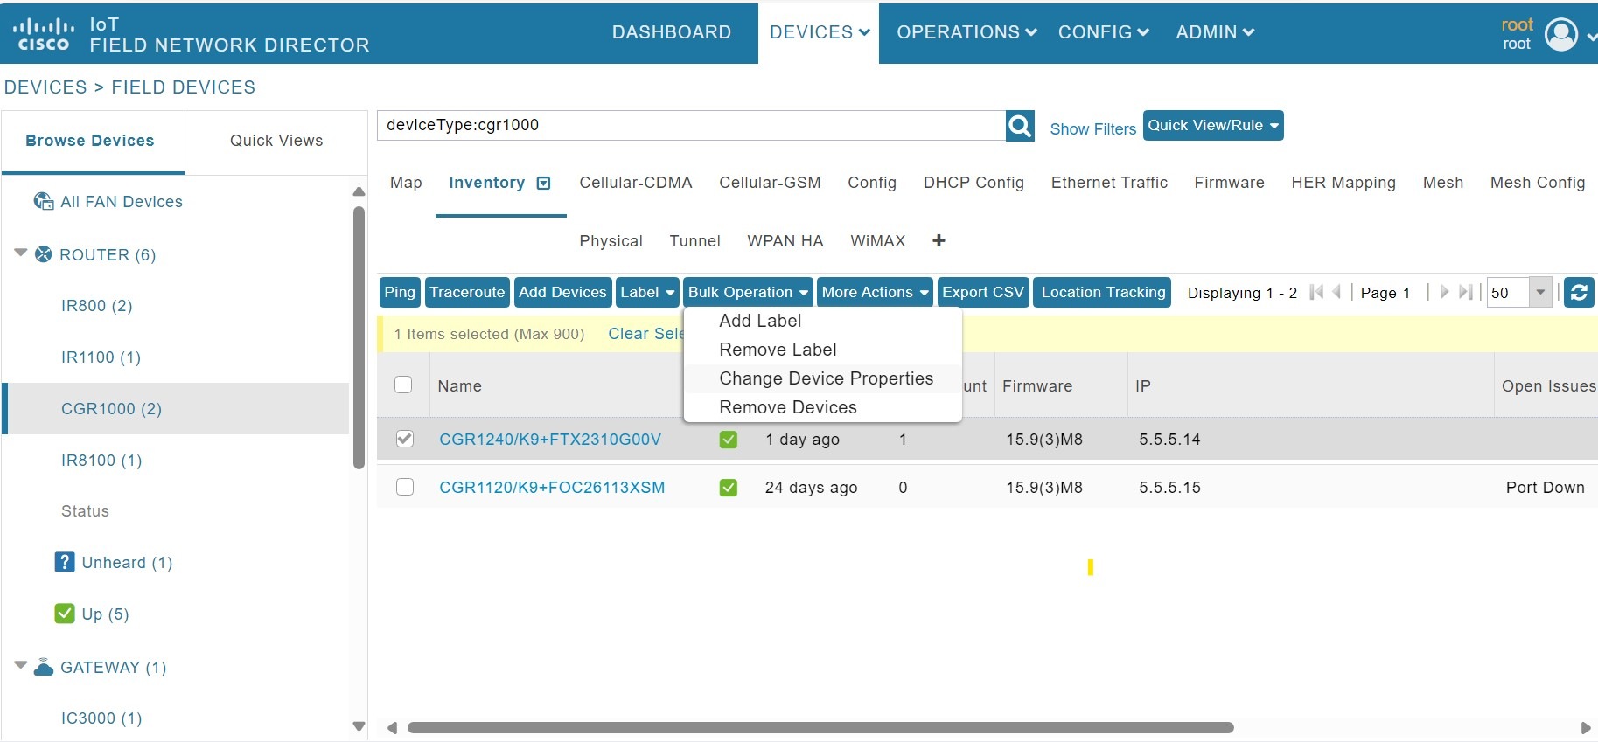This screenshot has width=1598, height=742.
Task: Go to next page arrow
Action: pyautogui.click(x=1444, y=292)
